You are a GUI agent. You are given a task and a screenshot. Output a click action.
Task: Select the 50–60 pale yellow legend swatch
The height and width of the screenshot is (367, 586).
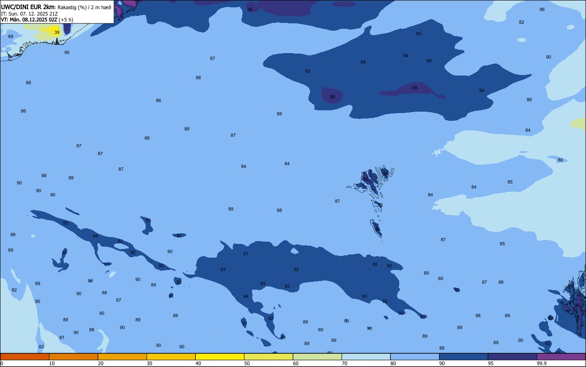coord(268,356)
